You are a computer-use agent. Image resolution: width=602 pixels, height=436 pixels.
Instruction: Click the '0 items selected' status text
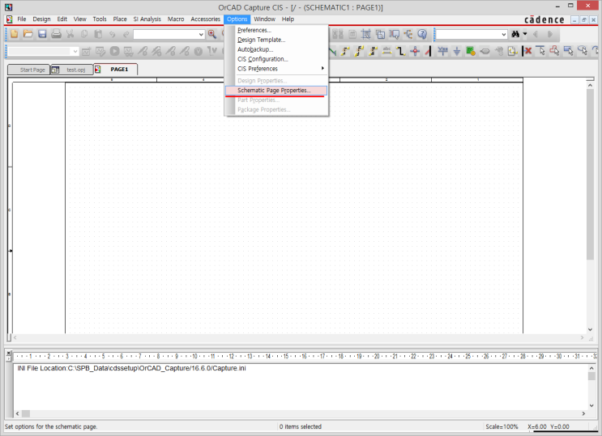301,426
